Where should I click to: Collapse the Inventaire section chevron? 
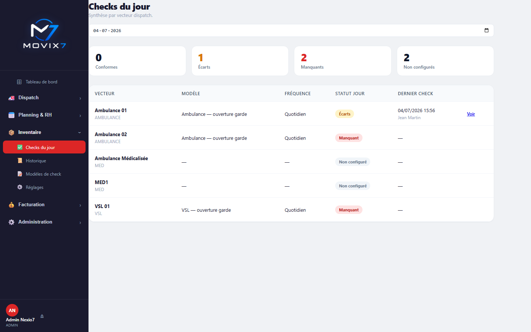pyautogui.click(x=80, y=132)
